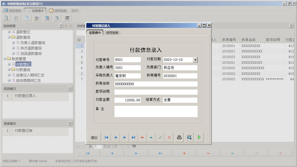Go to the last record in the dialog
Image resolution: width=297 pixels, height=167 pixels.
(x=133, y=137)
